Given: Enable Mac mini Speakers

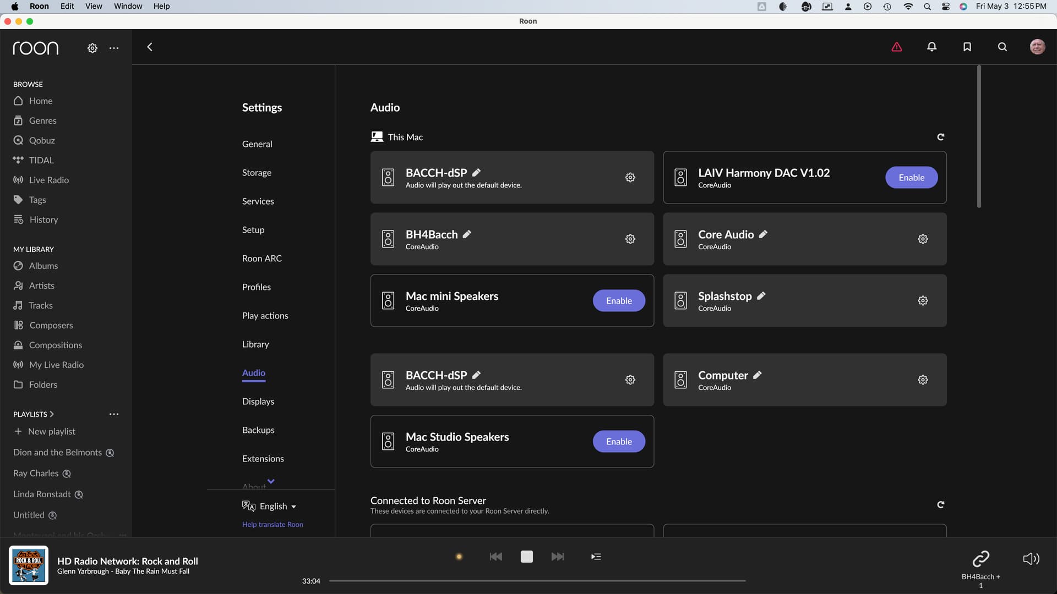Looking at the screenshot, I should (619, 301).
